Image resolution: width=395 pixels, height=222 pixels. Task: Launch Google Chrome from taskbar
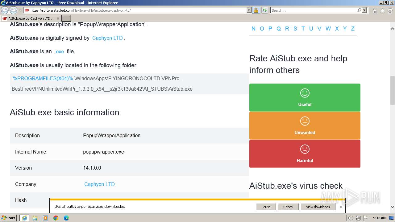tap(56, 218)
